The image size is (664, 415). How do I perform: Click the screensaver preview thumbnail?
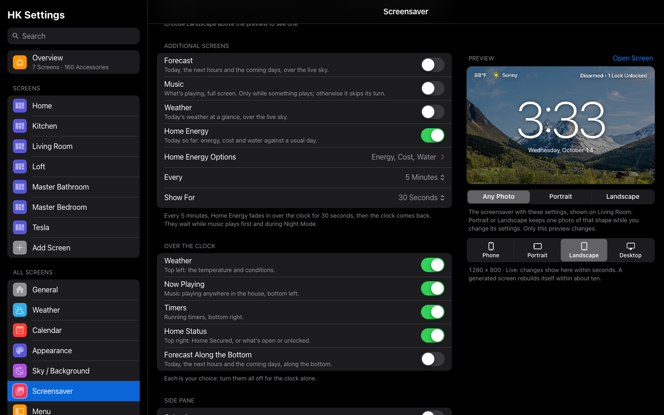(x=561, y=125)
